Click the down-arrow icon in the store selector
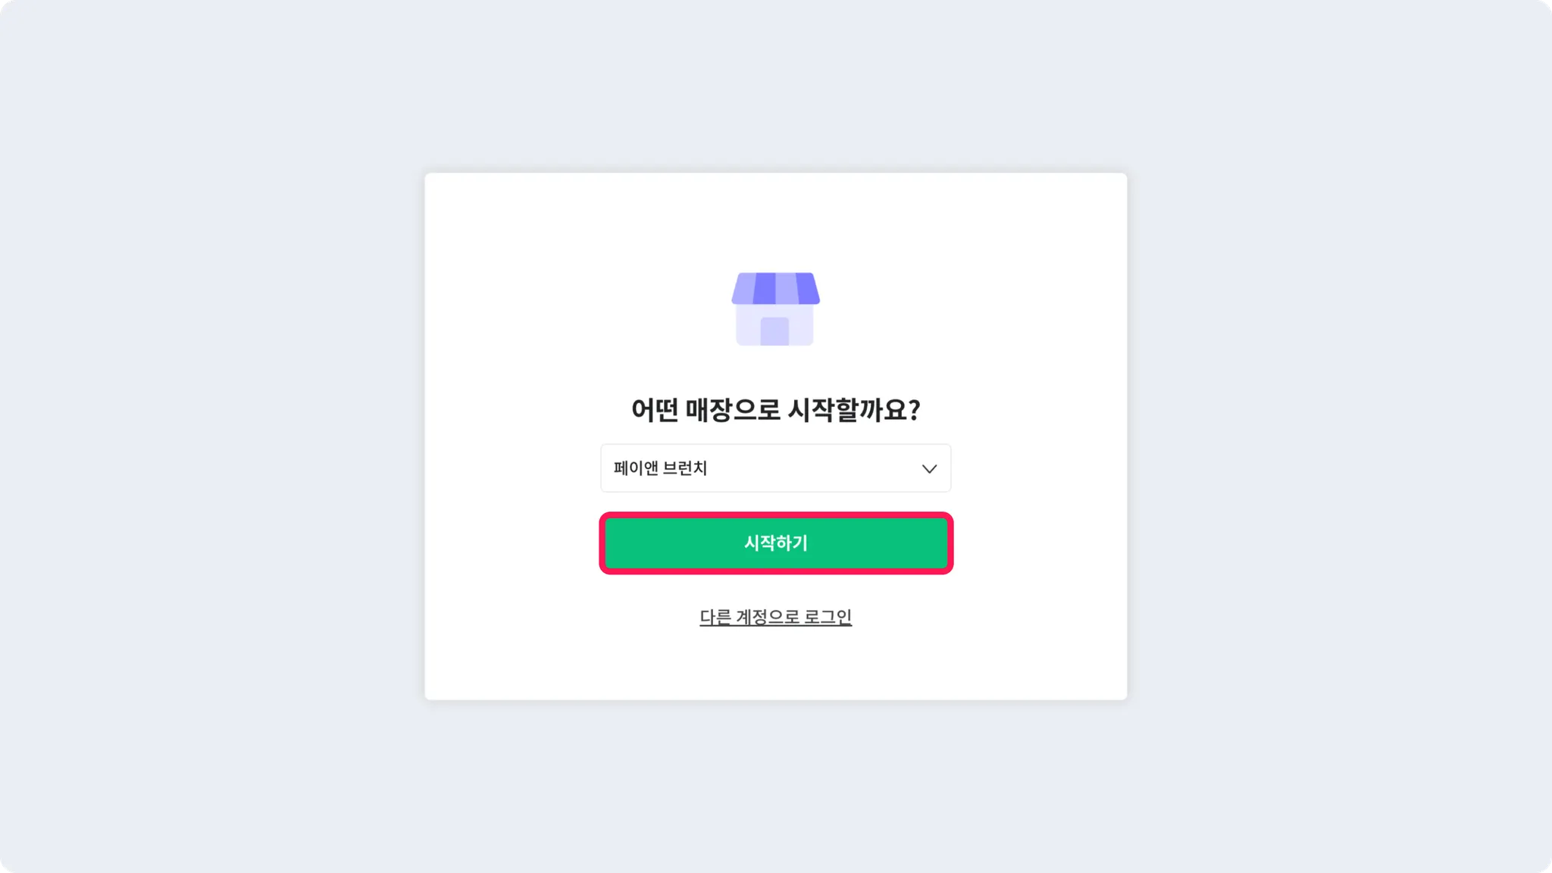Viewport: 1552px width, 873px height. (929, 469)
